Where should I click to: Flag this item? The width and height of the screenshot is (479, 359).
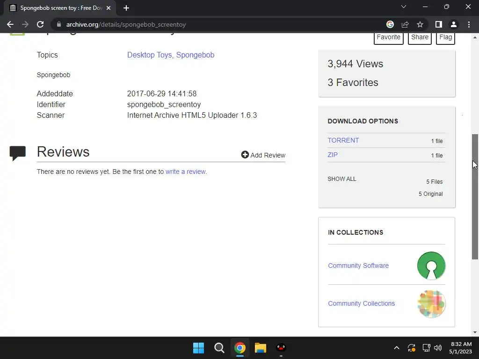[445, 37]
